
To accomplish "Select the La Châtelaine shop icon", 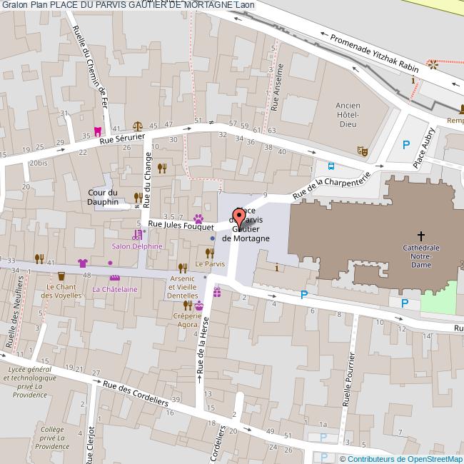I will (x=115, y=278).
